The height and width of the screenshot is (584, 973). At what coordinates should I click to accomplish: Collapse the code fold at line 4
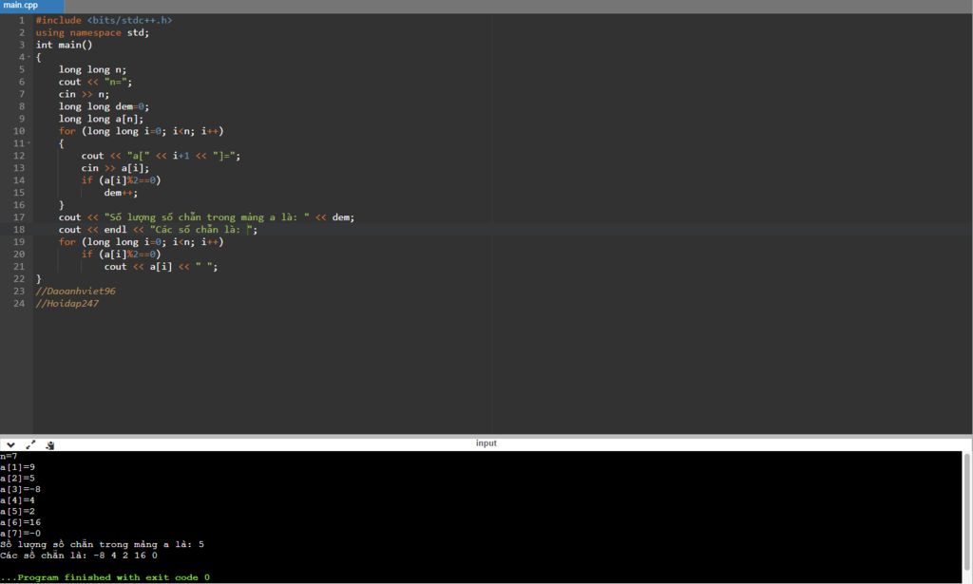click(29, 57)
